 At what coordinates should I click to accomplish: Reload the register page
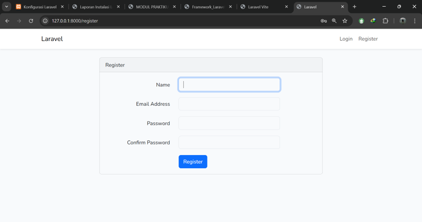click(x=31, y=21)
